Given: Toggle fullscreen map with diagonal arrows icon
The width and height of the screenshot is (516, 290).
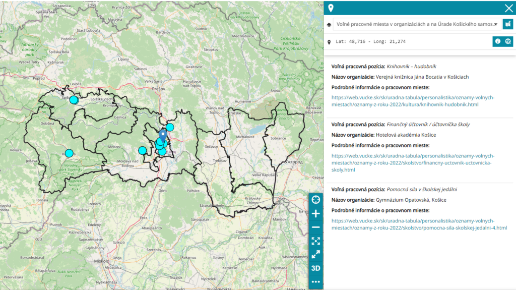Looking at the screenshot, I should coord(315,254).
